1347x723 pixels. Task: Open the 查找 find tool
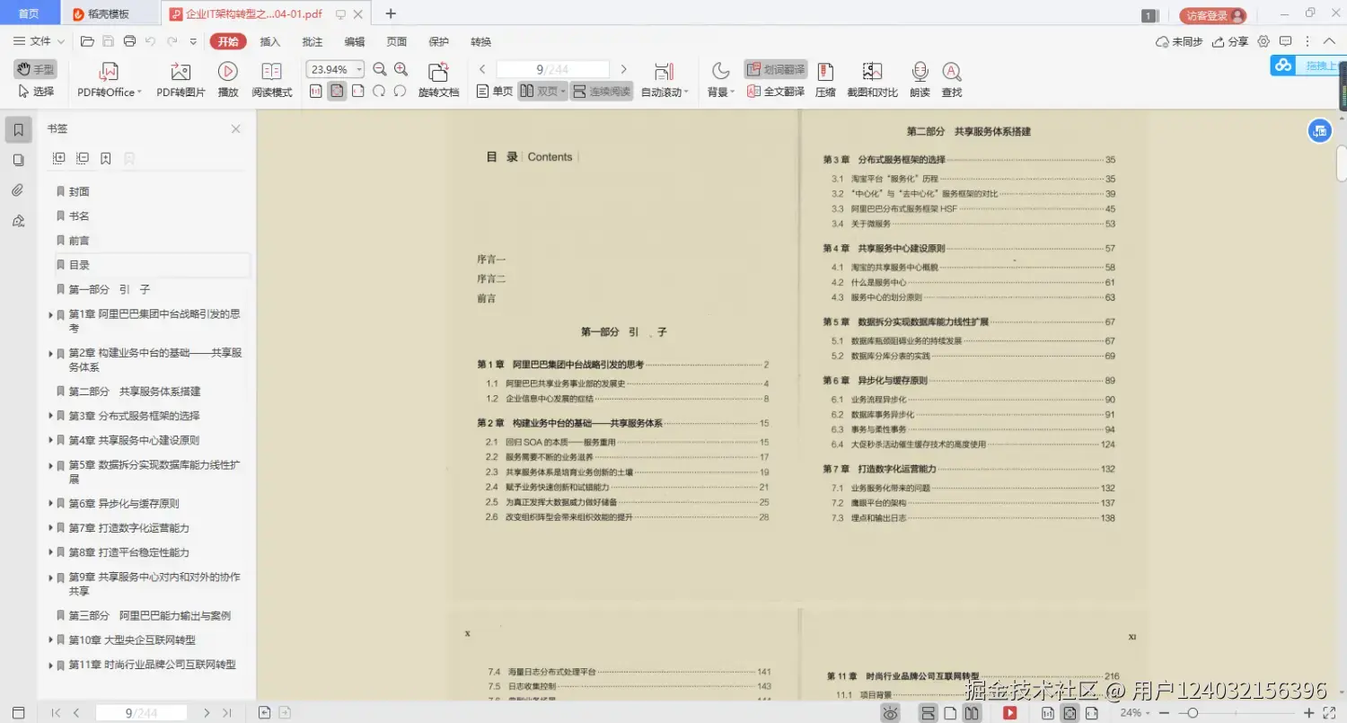click(952, 80)
